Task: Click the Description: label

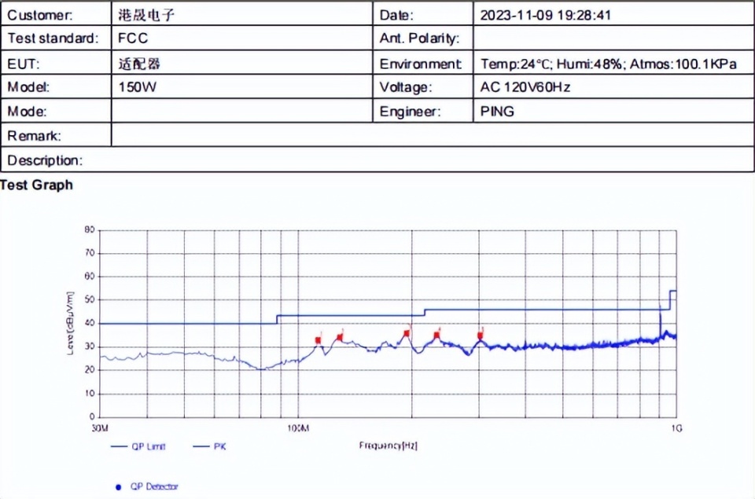Action: pyautogui.click(x=45, y=160)
